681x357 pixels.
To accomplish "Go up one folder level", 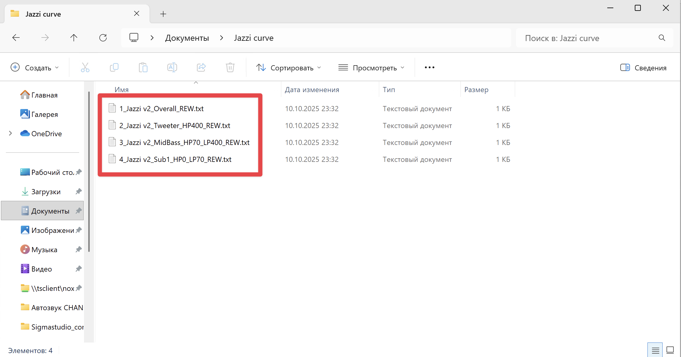I will click(x=74, y=38).
